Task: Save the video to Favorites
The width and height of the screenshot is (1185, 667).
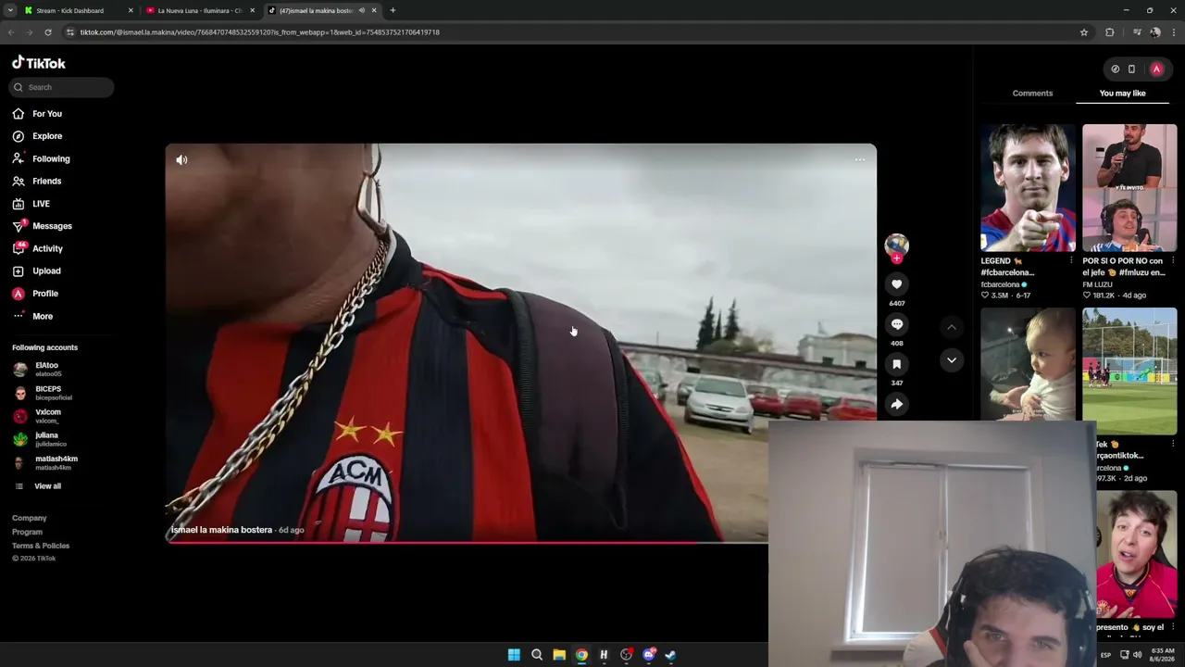Action: pyautogui.click(x=896, y=364)
